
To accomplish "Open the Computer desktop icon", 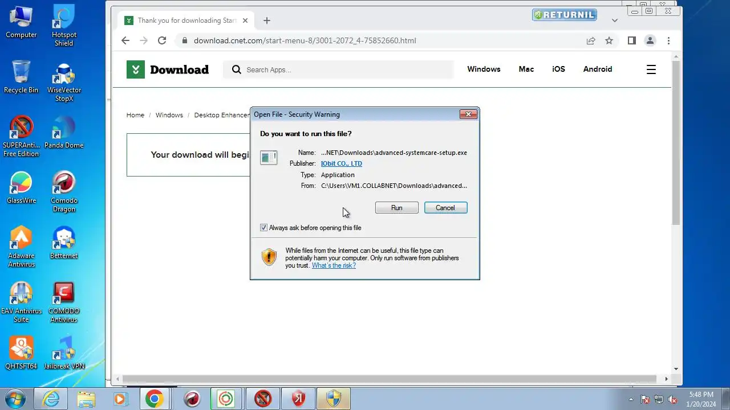I will pyautogui.click(x=21, y=22).
